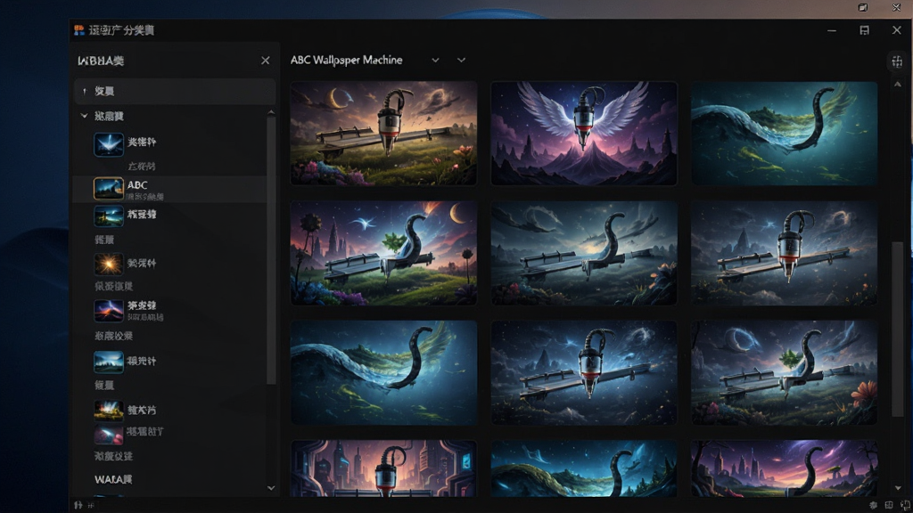Screen dimensions: 913x513
Task: Click sidebar scrollbar up arrow
Action: [271, 111]
